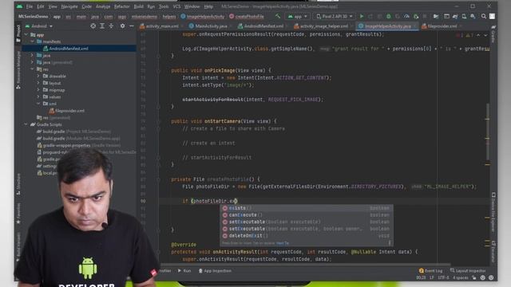Viewport: 511px width, 287px height.
Task: Click the ImageHelperActivity breadcrumb item
Action: point(202,16)
